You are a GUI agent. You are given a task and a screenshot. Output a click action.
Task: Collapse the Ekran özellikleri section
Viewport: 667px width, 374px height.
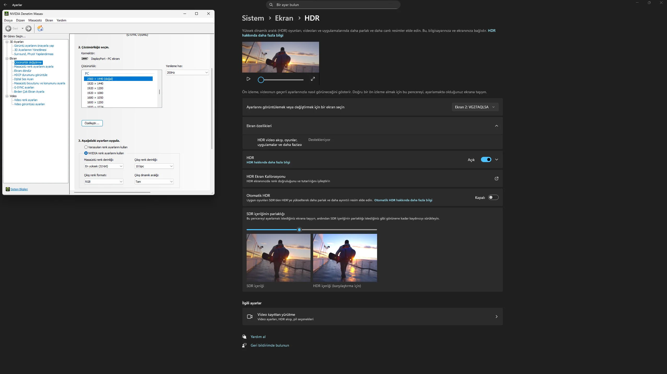496,126
